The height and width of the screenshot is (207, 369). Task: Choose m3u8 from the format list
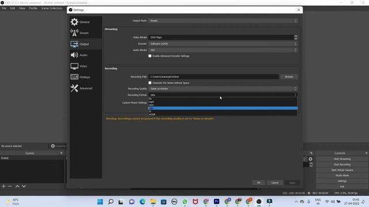223,114
